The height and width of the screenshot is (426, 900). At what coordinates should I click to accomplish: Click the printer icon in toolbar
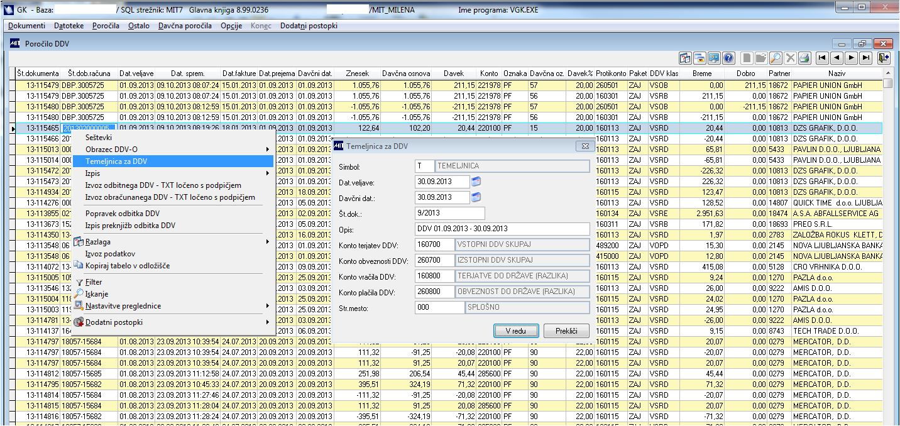(804, 58)
